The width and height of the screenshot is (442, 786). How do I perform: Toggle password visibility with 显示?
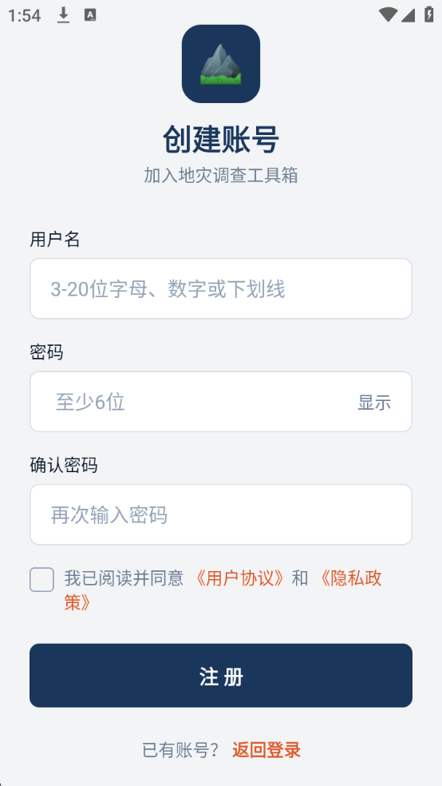[374, 402]
